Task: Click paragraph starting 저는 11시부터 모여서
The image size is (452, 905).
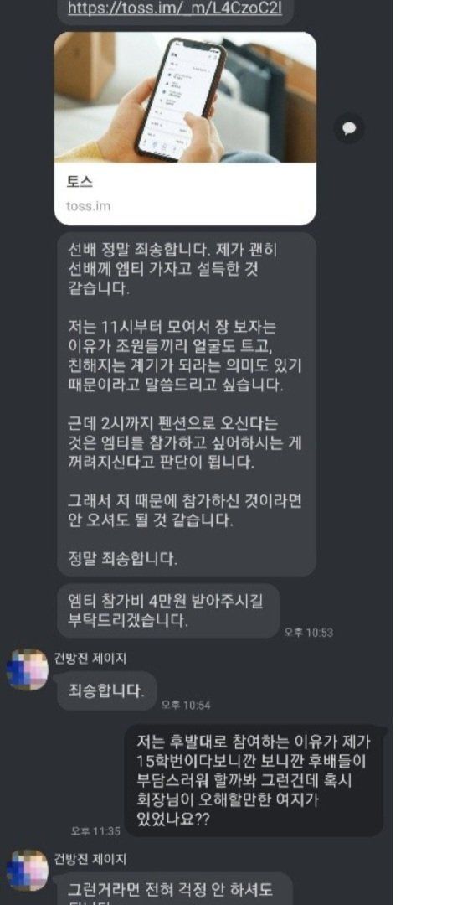Action: tap(184, 357)
